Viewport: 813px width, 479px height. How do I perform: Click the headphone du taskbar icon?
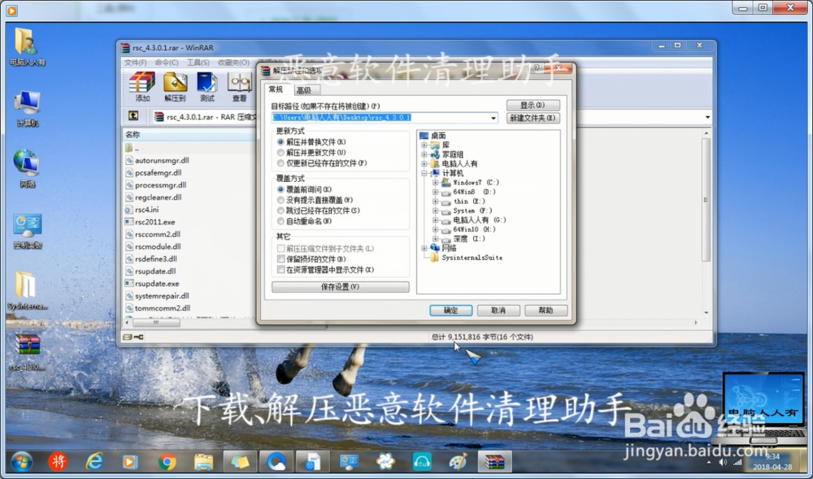[x=421, y=461]
